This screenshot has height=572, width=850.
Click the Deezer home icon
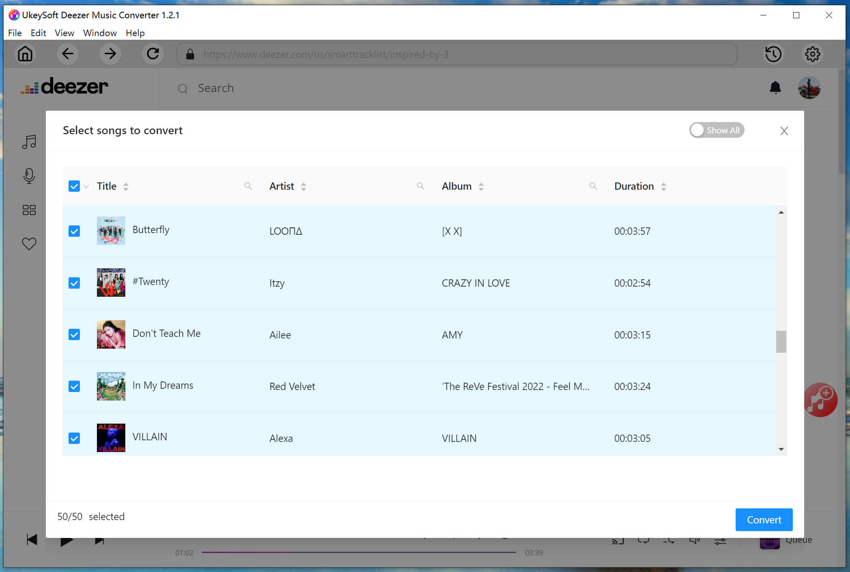25,54
